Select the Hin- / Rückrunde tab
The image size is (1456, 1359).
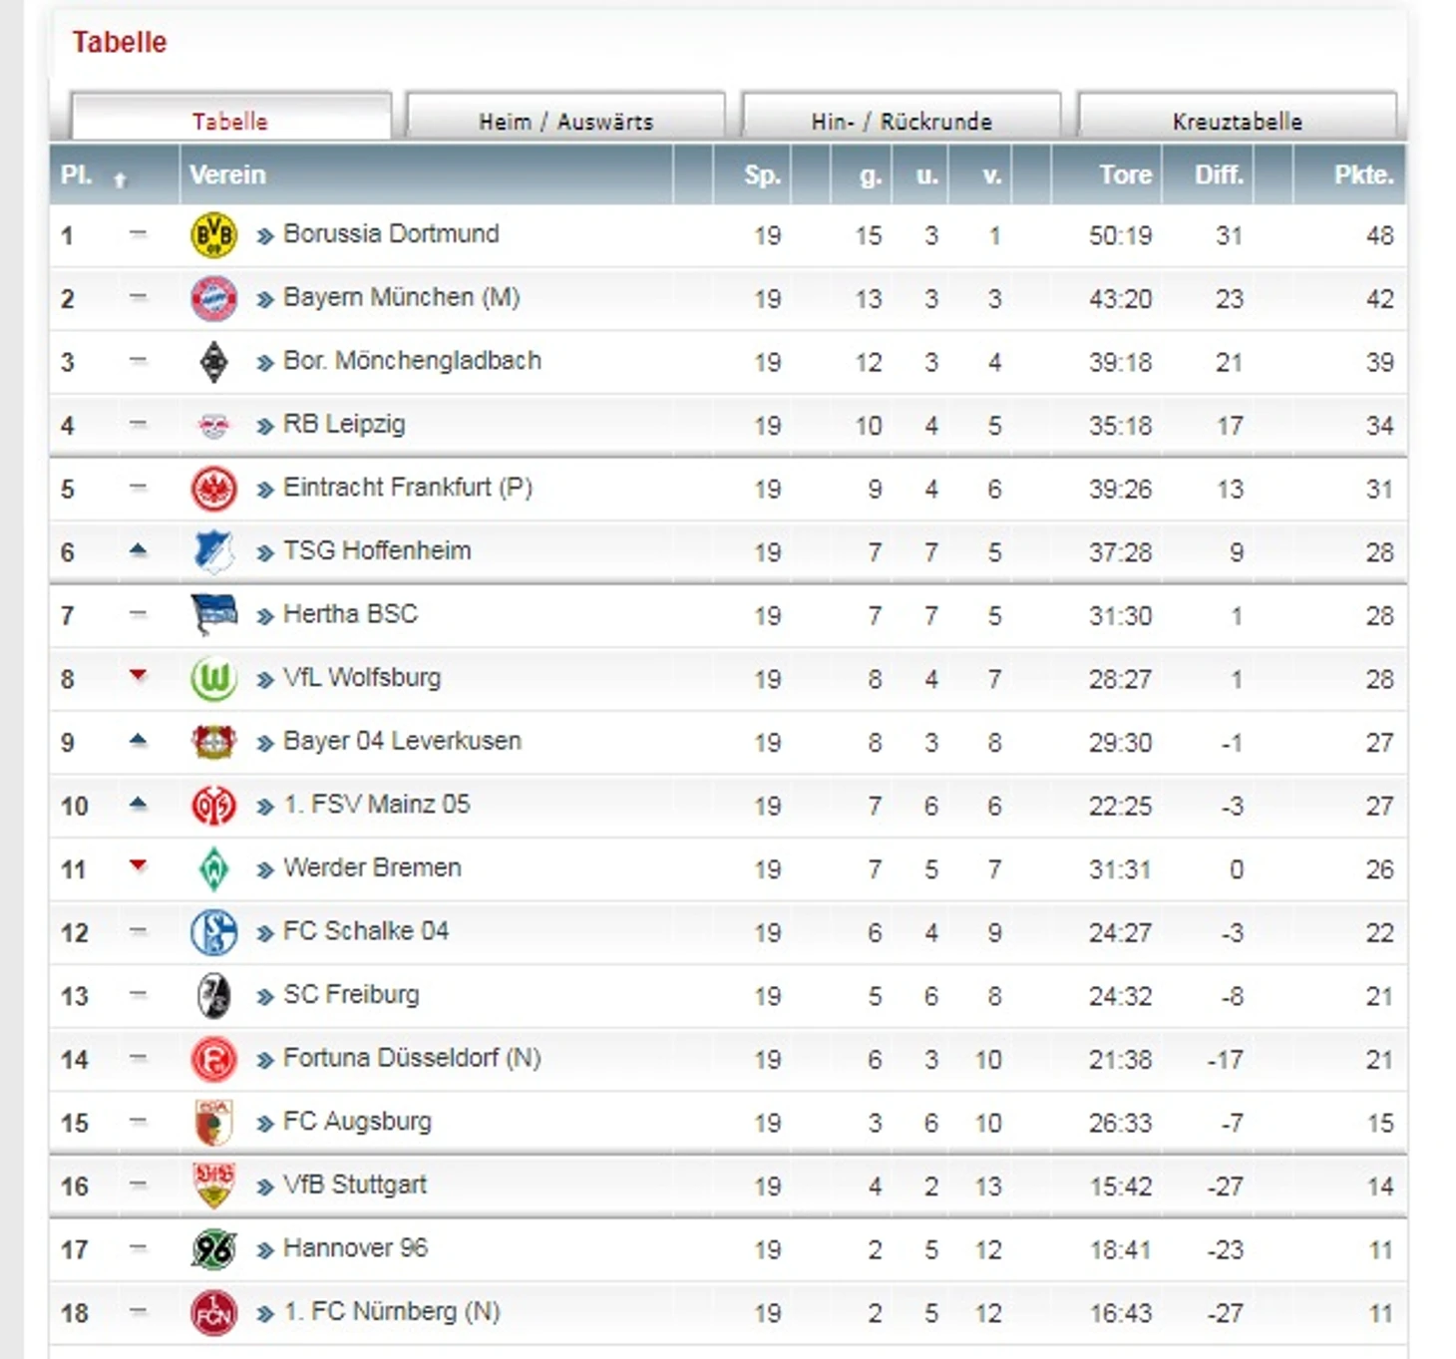[902, 121]
